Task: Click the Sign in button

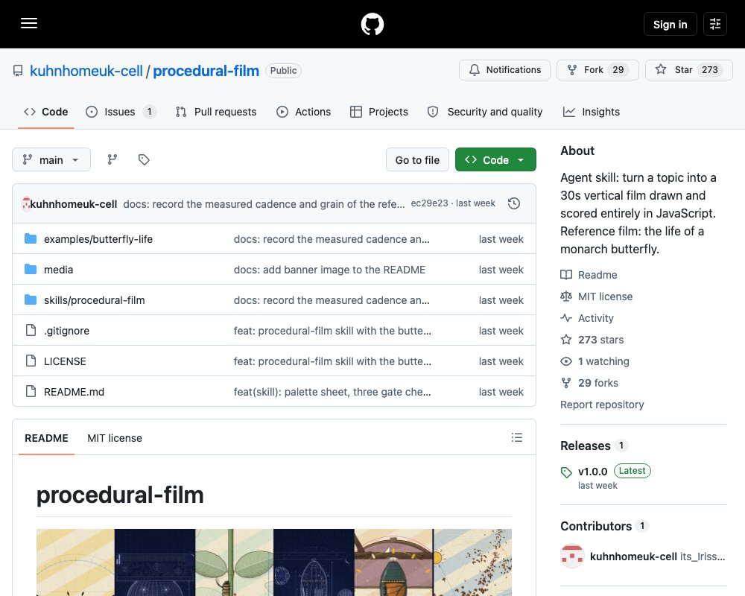Action: (670, 25)
